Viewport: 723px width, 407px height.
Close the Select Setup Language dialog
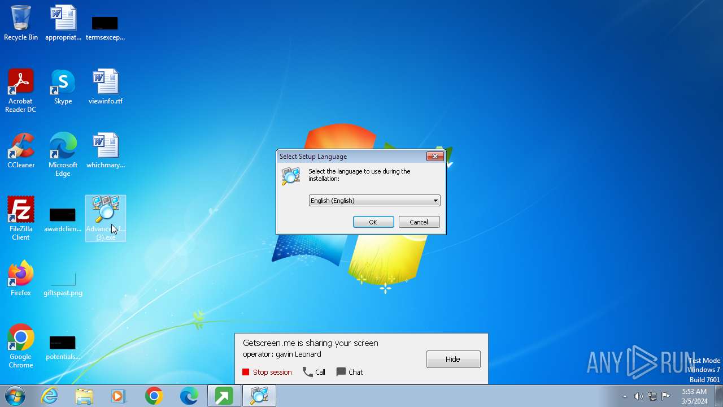(x=435, y=157)
